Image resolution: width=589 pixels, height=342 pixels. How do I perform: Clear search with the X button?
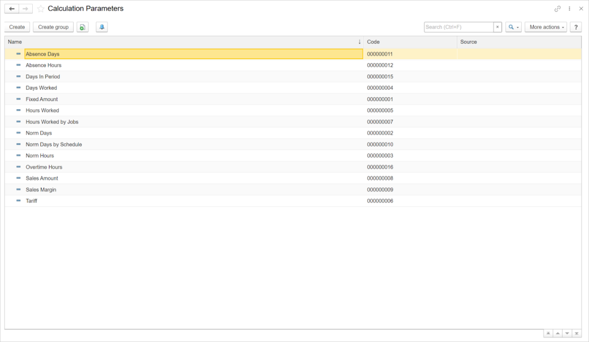click(497, 26)
